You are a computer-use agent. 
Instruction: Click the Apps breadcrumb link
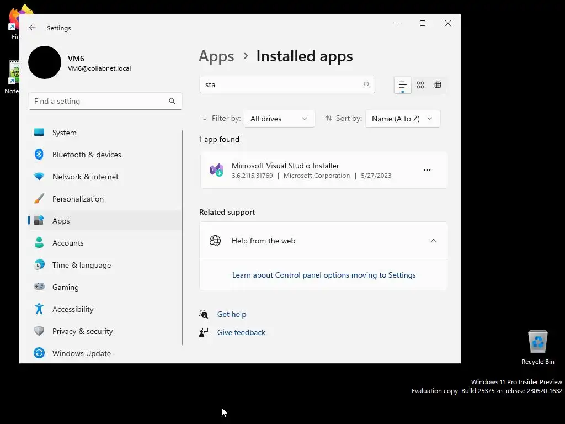pyautogui.click(x=216, y=56)
